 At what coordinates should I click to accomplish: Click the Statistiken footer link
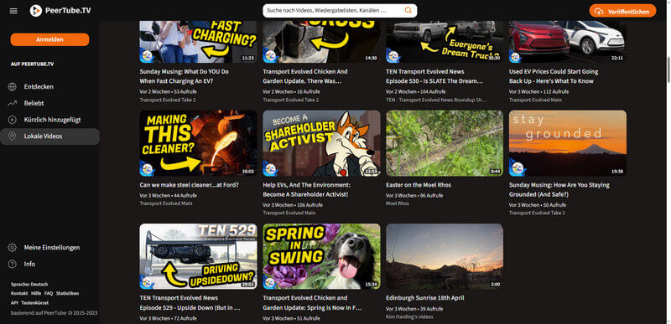click(68, 293)
